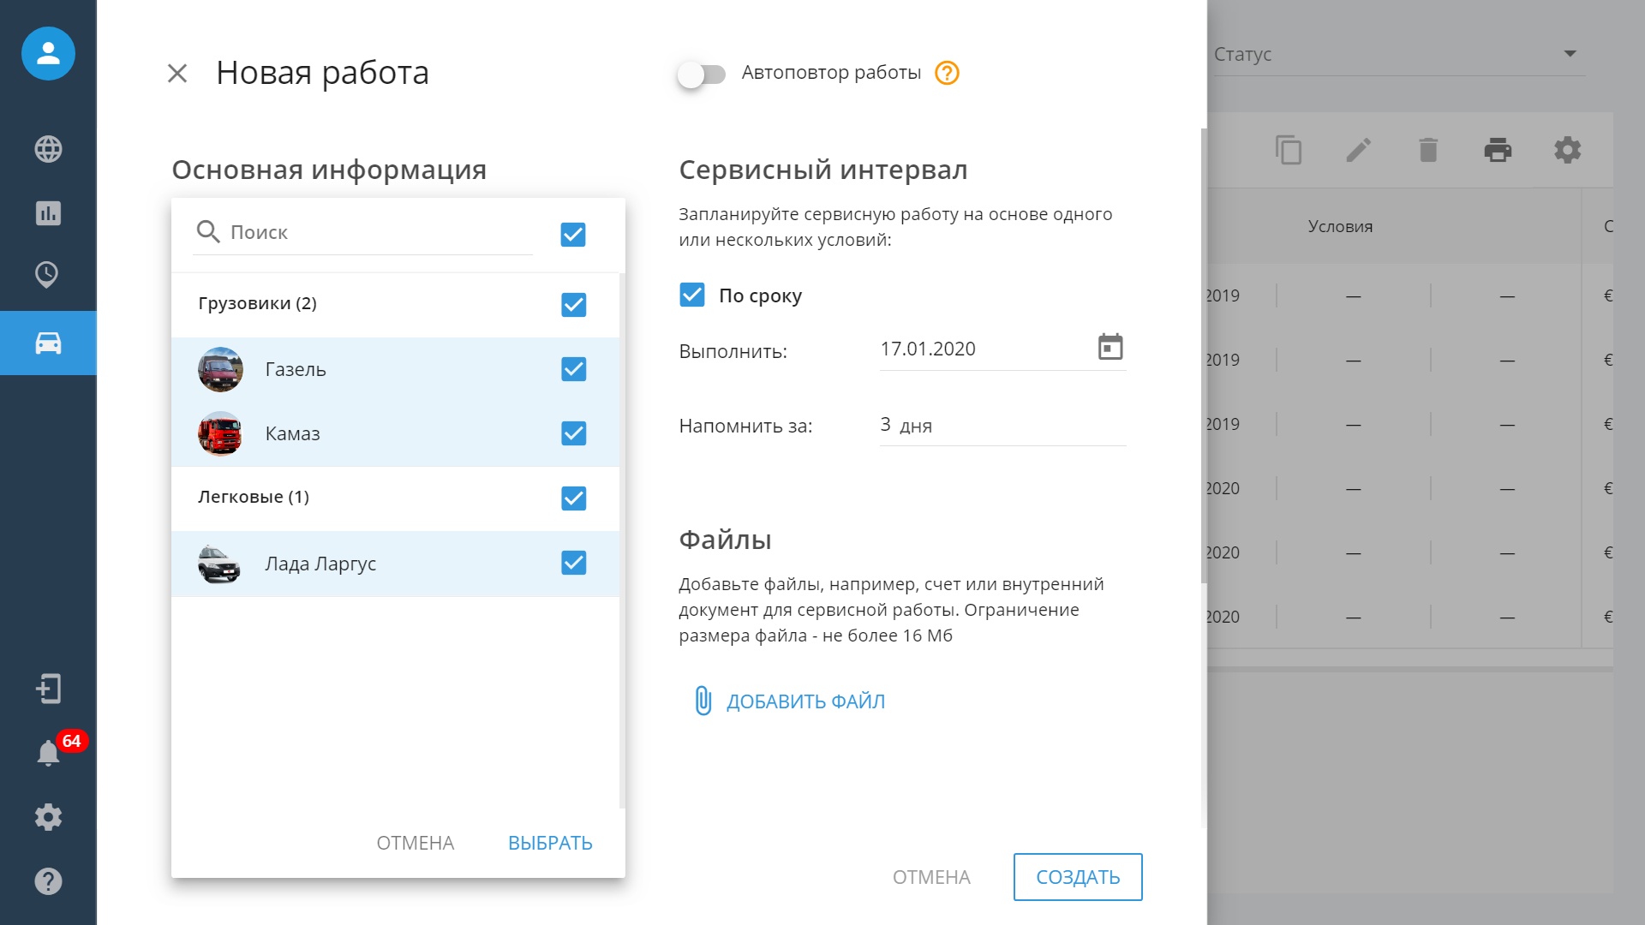Uncheck the Газель vehicle checkbox
This screenshot has height=925, width=1645.
[573, 369]
